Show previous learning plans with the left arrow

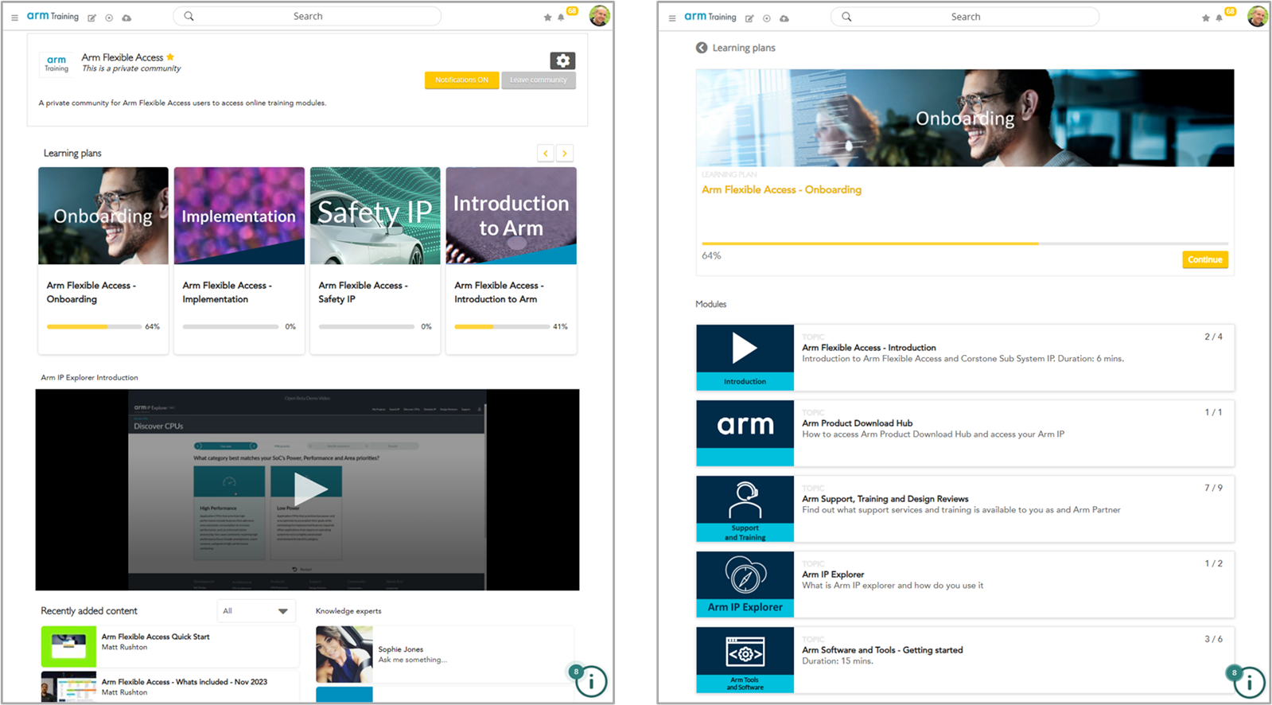coord(546,153)
